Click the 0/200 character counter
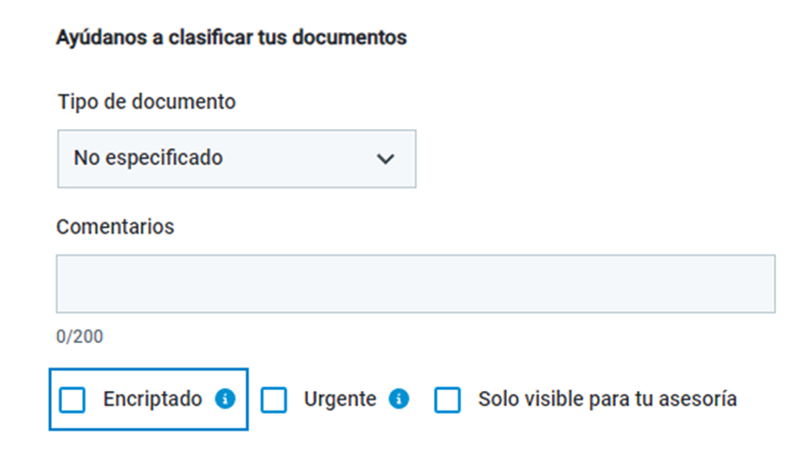 coord(79,336)
